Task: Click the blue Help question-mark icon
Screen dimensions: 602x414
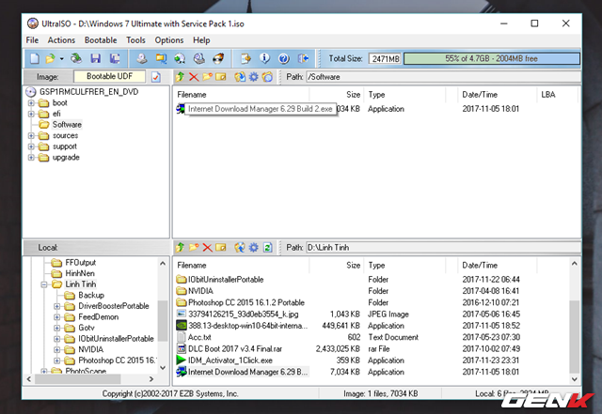Action: tap(284, 58)
